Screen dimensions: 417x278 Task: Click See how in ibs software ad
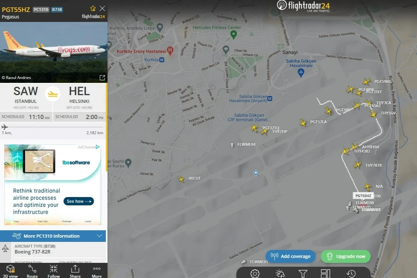(x=79, y=201)
